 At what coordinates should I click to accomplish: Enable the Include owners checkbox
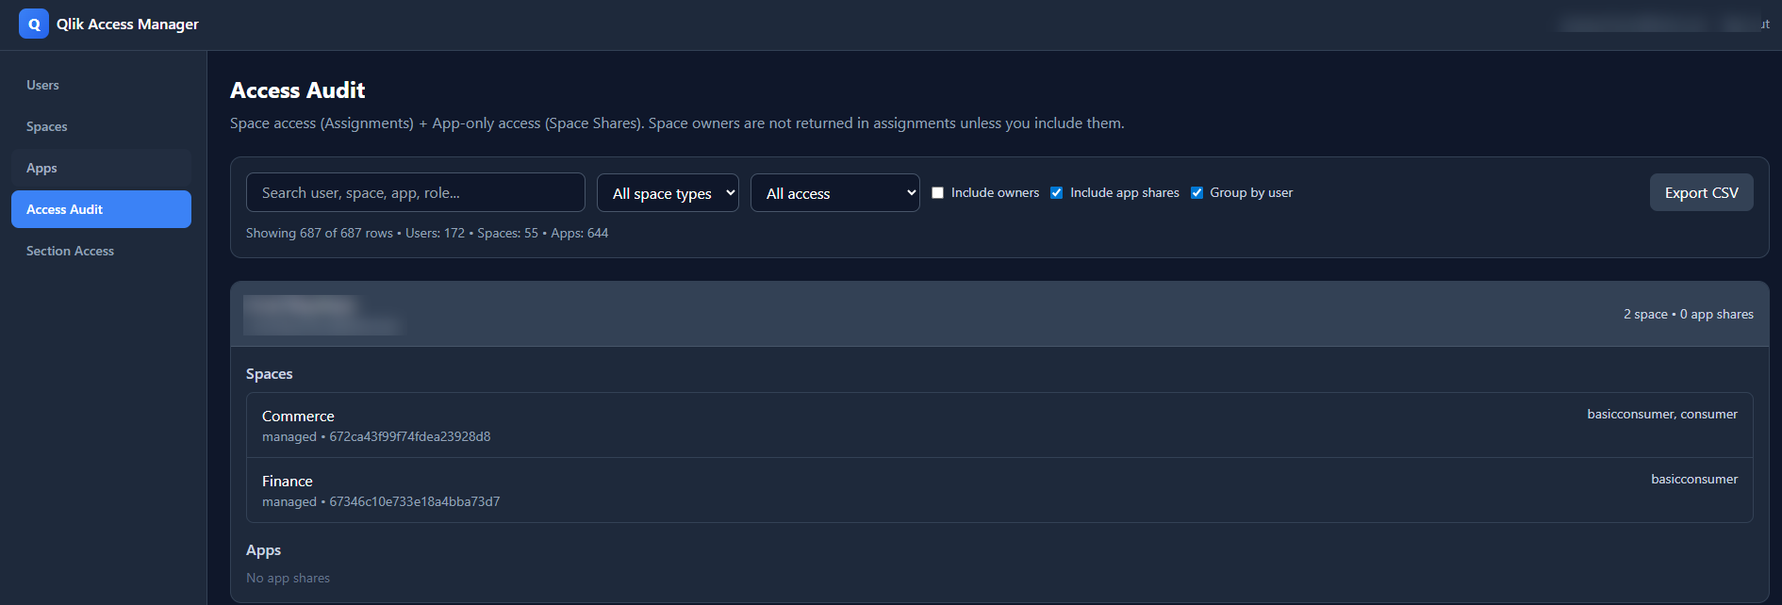tap(937, 193)
